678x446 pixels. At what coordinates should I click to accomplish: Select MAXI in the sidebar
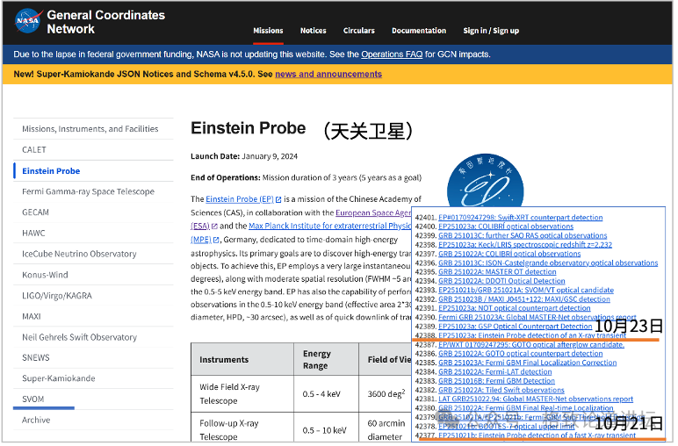[x=94, y=317]
